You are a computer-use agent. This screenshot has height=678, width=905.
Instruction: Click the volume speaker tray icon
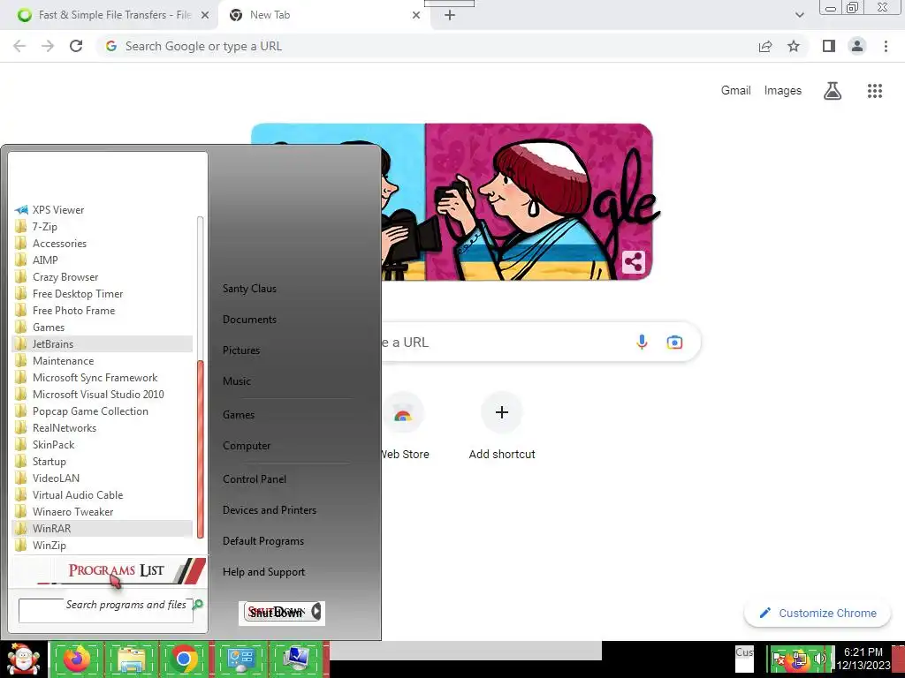[819, 658]
